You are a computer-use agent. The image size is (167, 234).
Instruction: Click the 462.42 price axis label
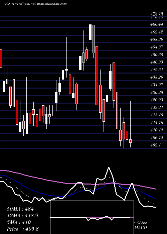[157, 32]
